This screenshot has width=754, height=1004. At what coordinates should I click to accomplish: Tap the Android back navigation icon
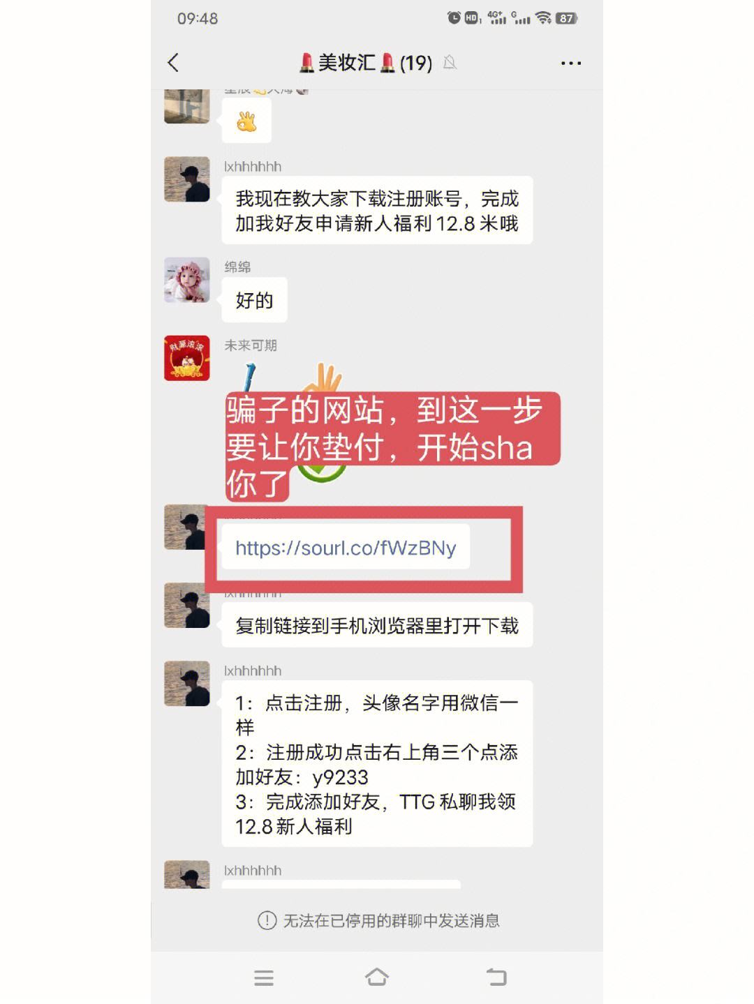click(x=496, y=977)
